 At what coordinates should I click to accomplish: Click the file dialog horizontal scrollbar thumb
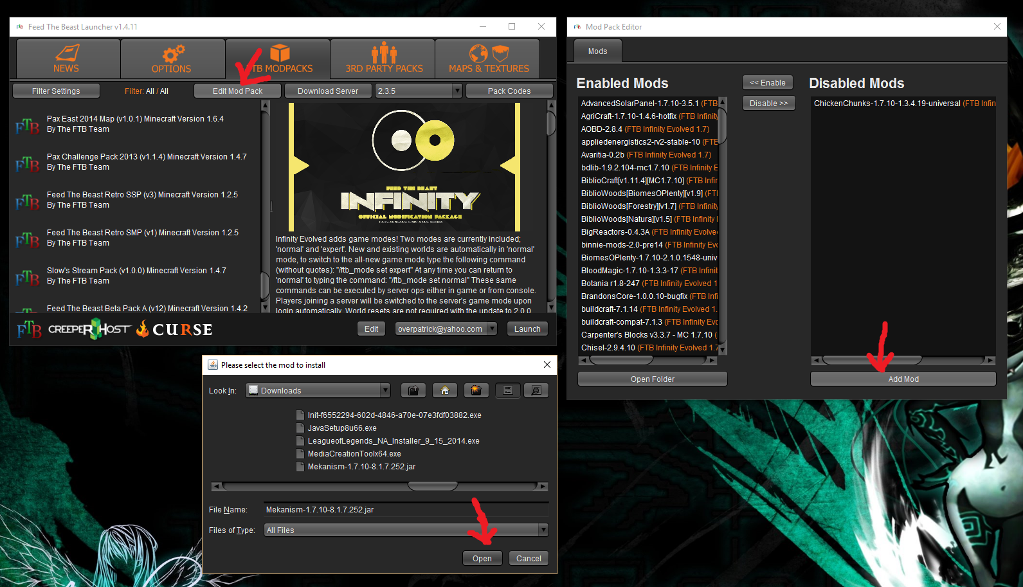click(x=433, y=486)
